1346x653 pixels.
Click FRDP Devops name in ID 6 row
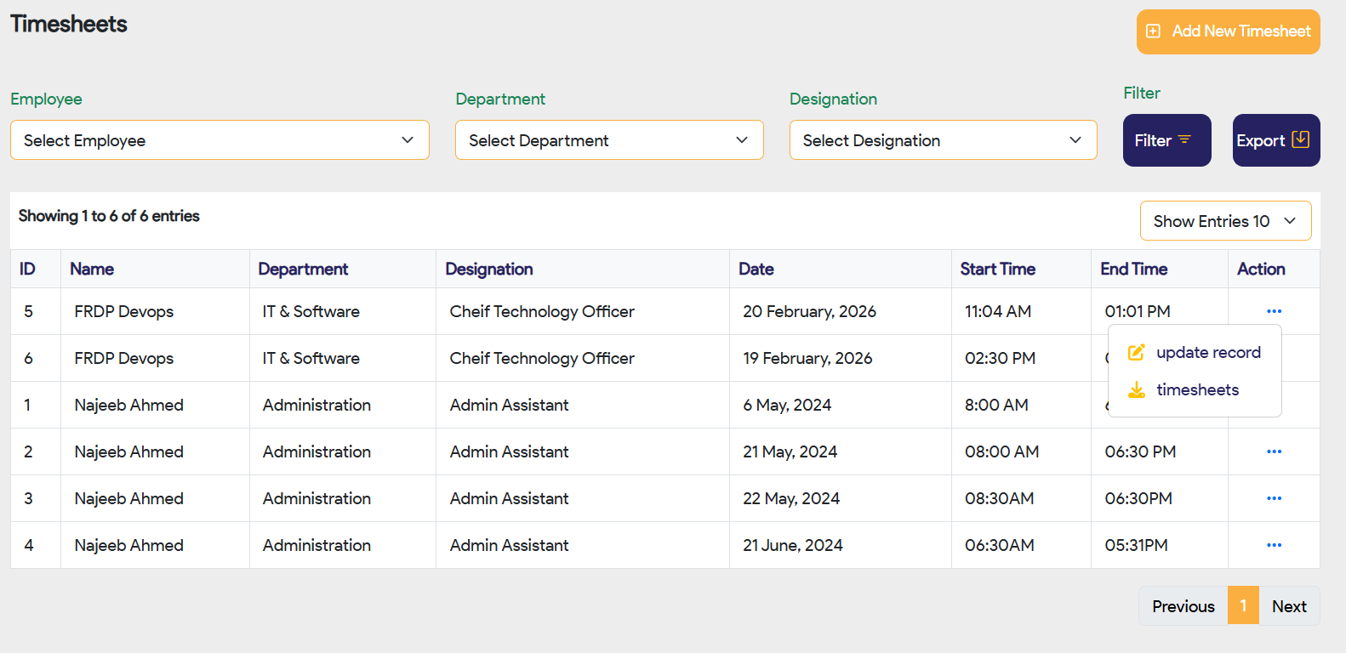point(124,358)
